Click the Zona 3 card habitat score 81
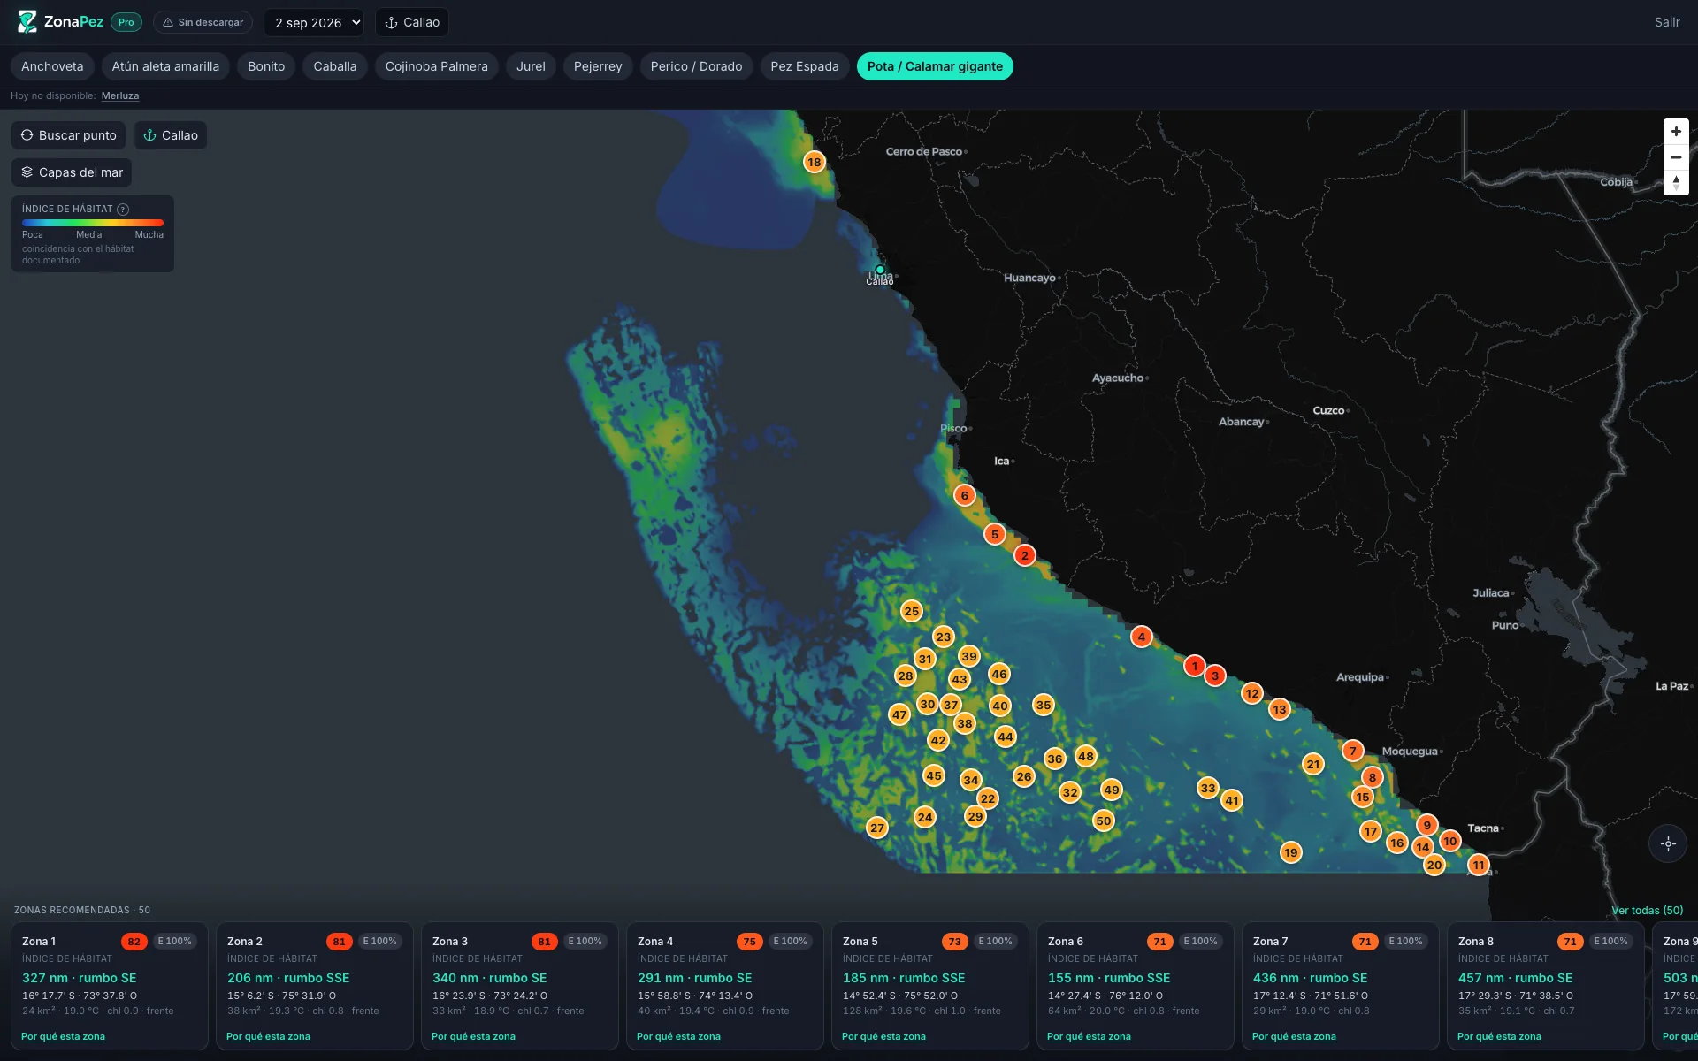Image resolution: width=1698 pixels, height=1061 pixels. click(x=545, y=942)
